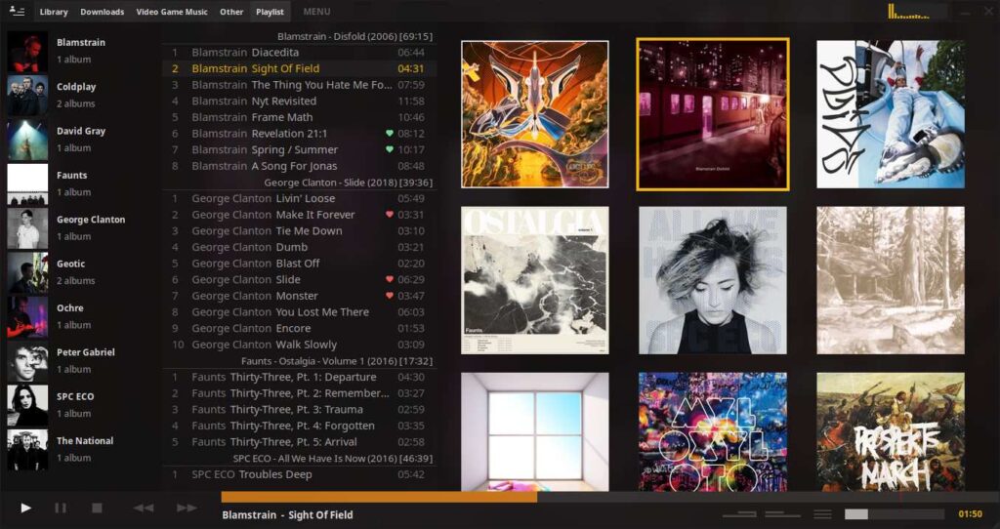Unlove the track Monster via heart icon

390,296
